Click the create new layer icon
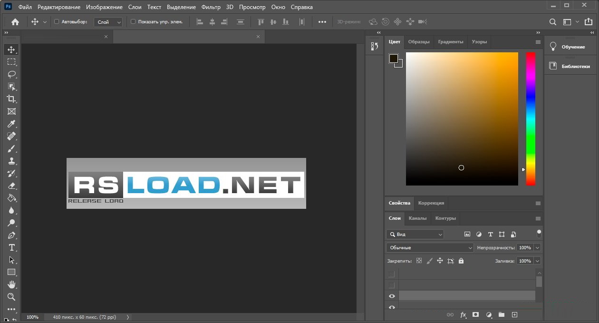Screen dimensions: 599x323 click(x=514, y=315)
